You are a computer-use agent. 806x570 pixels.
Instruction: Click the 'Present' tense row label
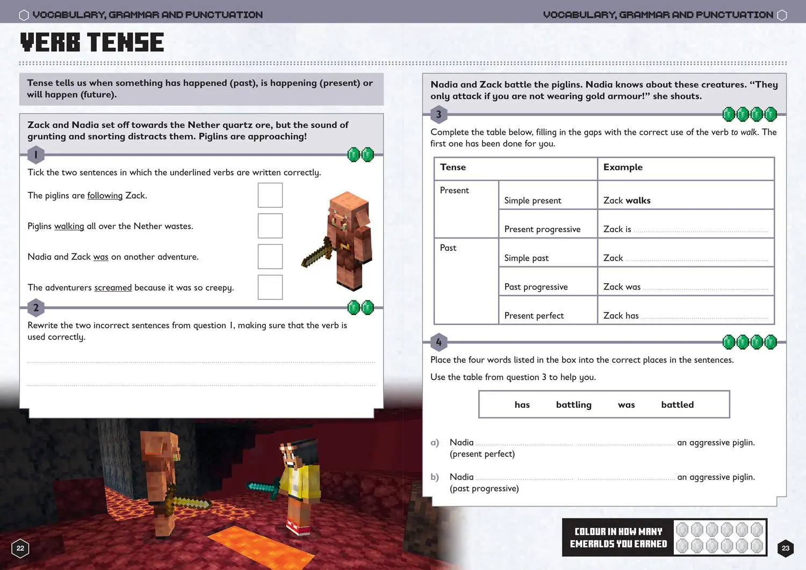coord(454,190)
